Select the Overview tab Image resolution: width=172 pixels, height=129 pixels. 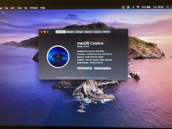tap(61, 32)
